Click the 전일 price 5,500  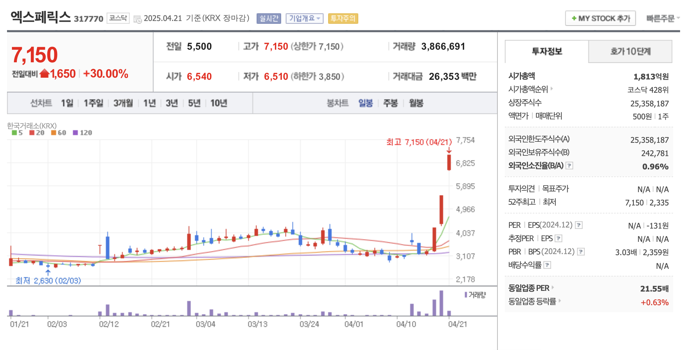pyautogui.click(x=199, y=47)
